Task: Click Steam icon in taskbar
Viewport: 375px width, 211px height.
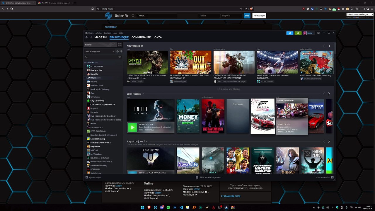Action: pyautogui.click(x=226, y=207)
